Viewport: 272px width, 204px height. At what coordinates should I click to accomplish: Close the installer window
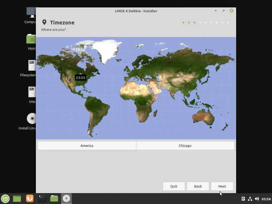pos(232,11)
